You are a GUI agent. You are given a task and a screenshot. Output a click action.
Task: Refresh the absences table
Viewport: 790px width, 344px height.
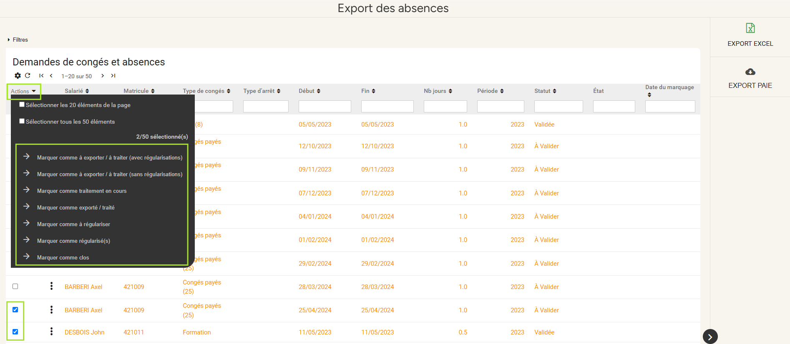click(x=28, y=76)
